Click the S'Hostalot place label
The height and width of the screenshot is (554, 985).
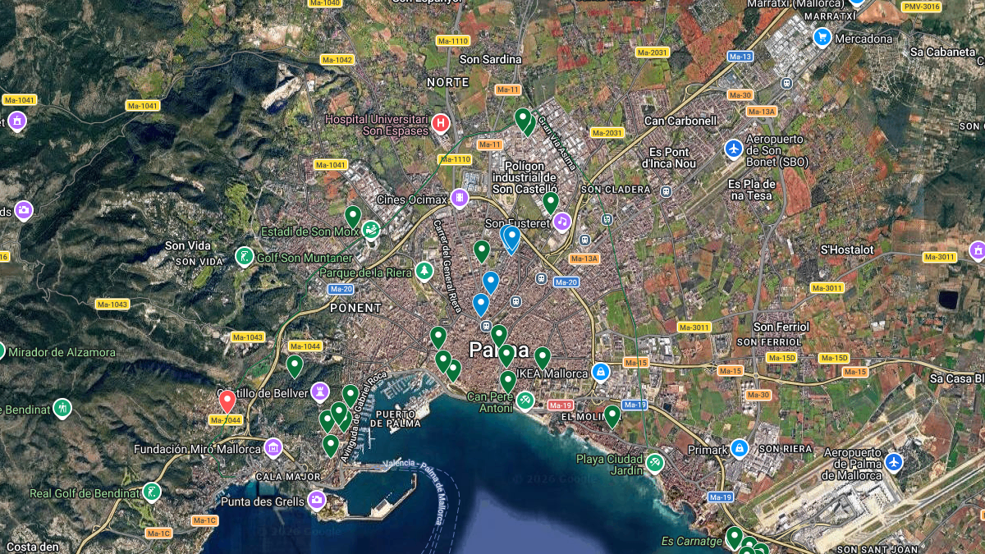tap(847, 250)
